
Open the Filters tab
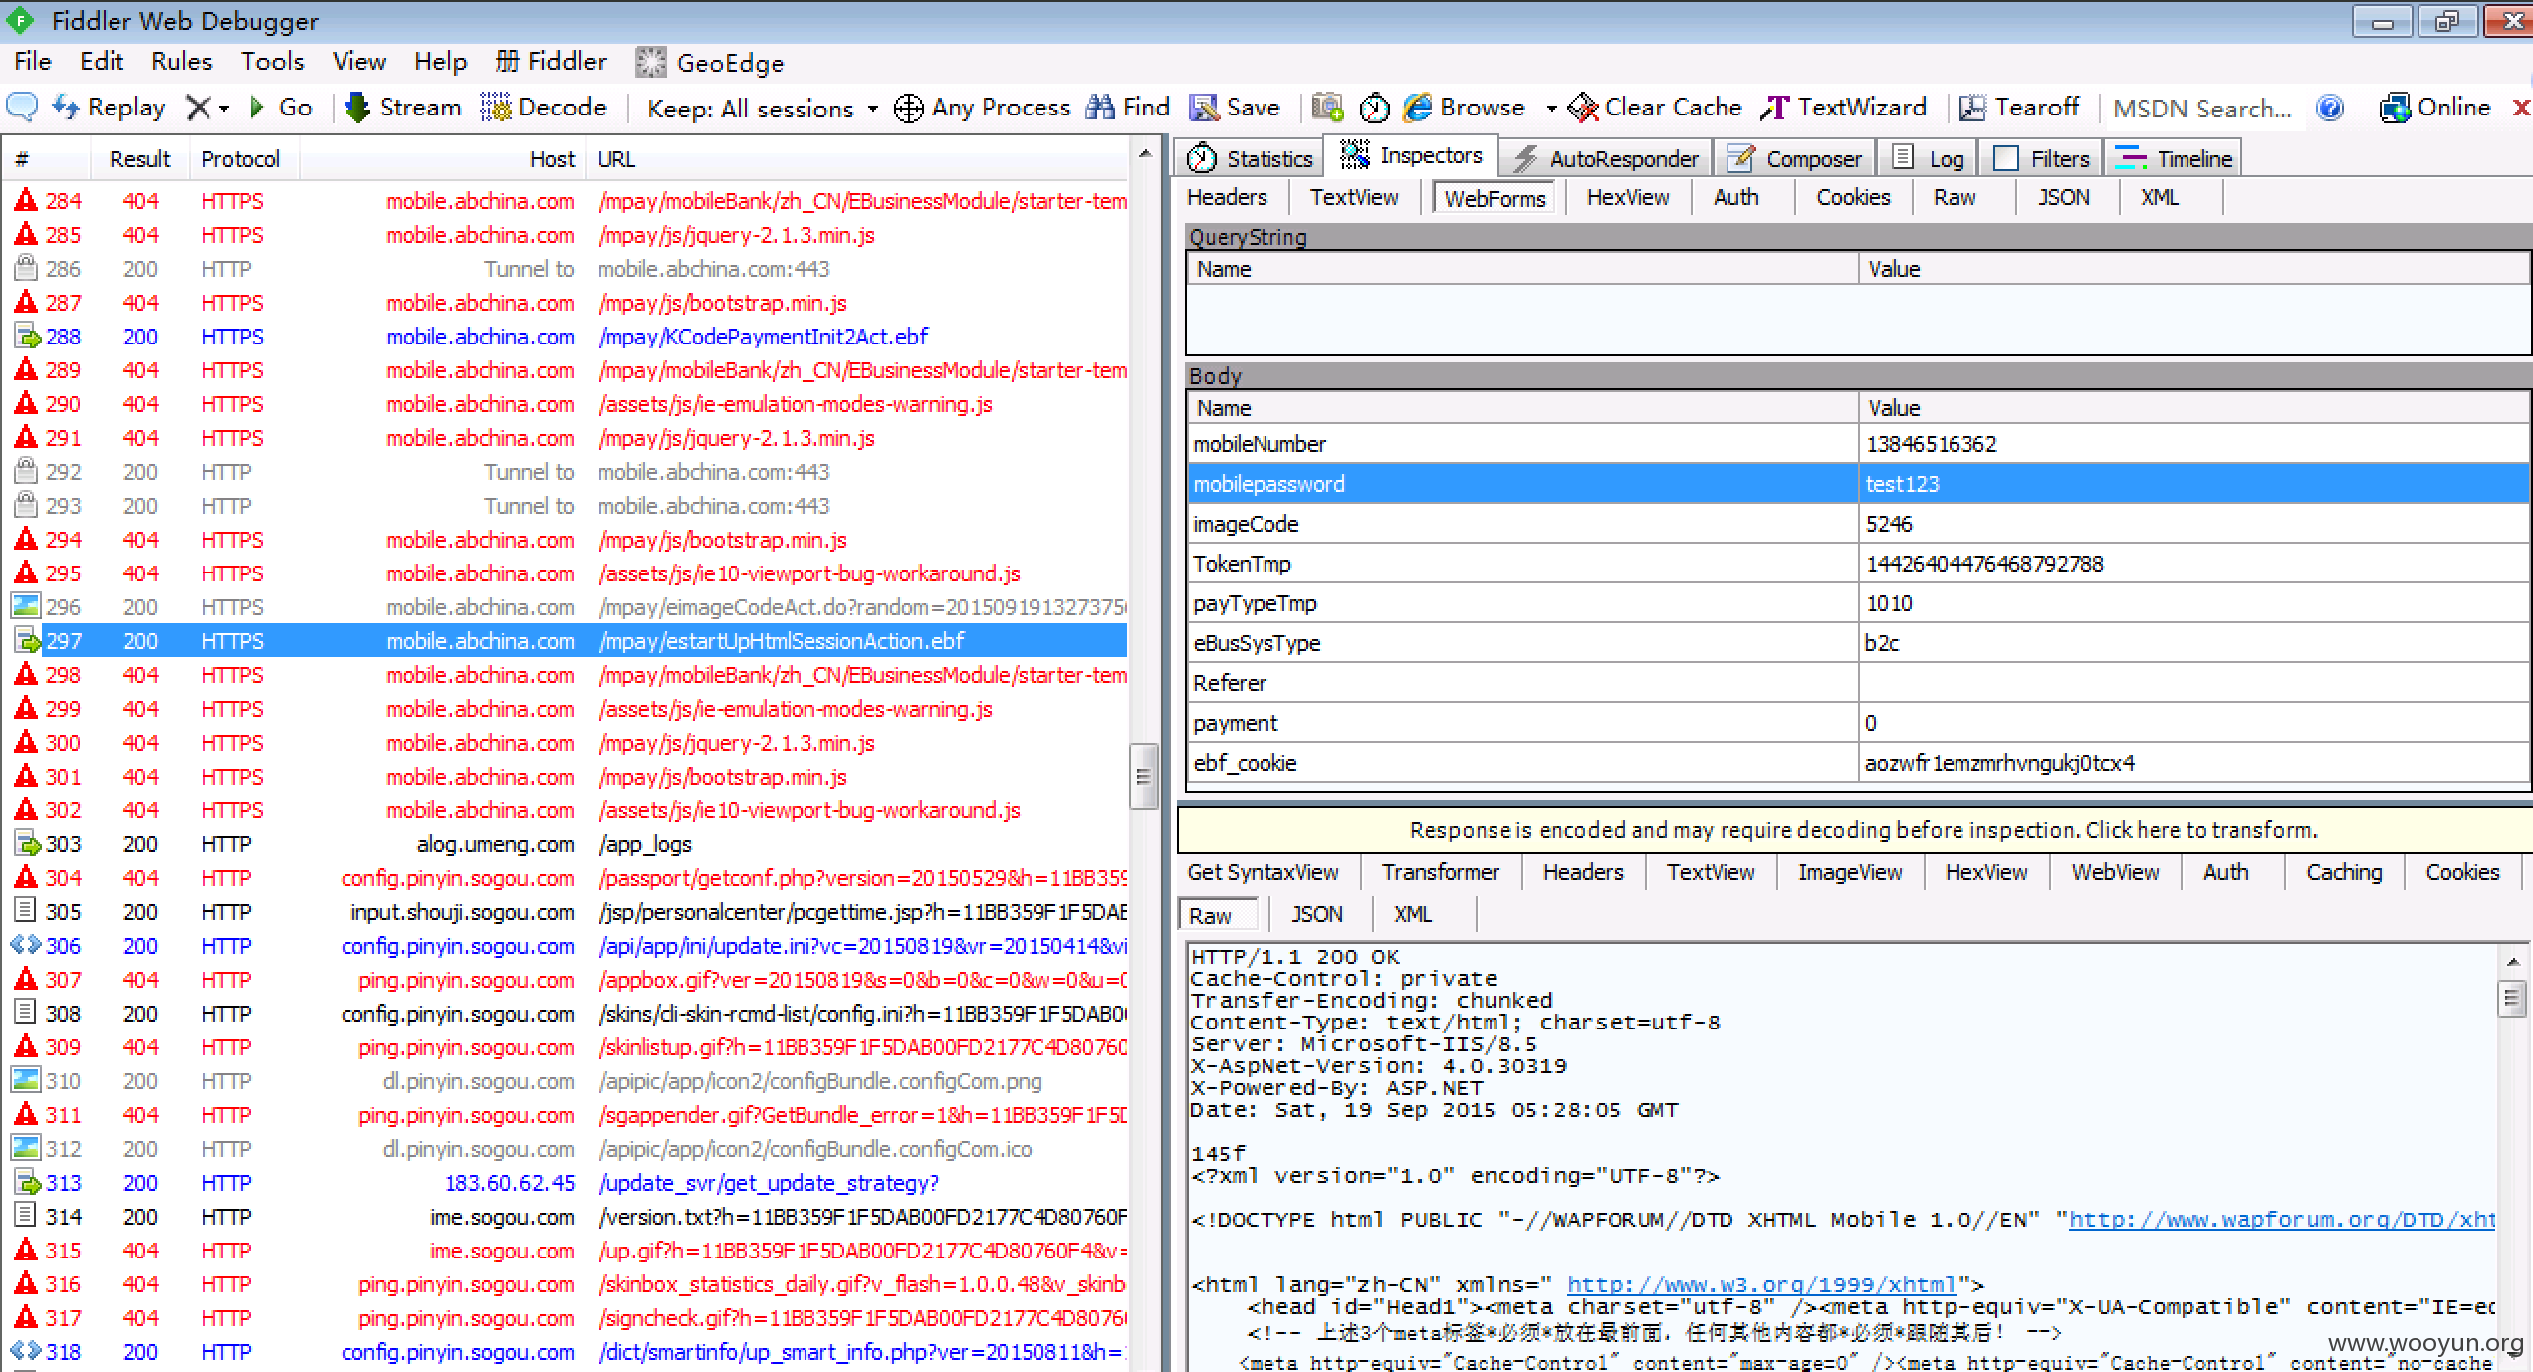click(2041, 158)
